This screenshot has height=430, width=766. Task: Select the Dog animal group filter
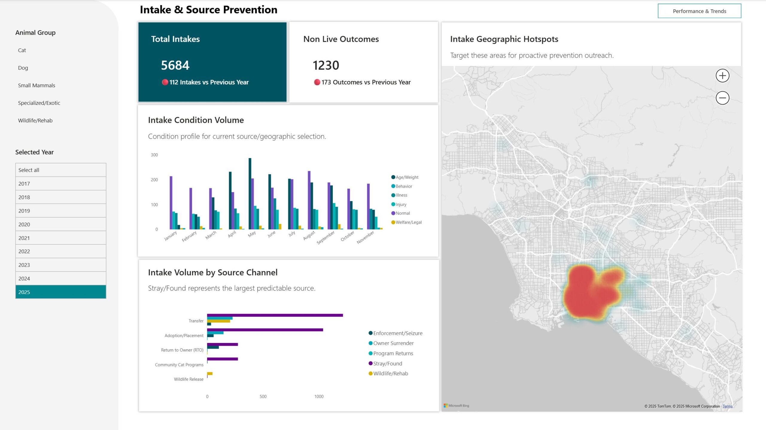coord(23,68)
